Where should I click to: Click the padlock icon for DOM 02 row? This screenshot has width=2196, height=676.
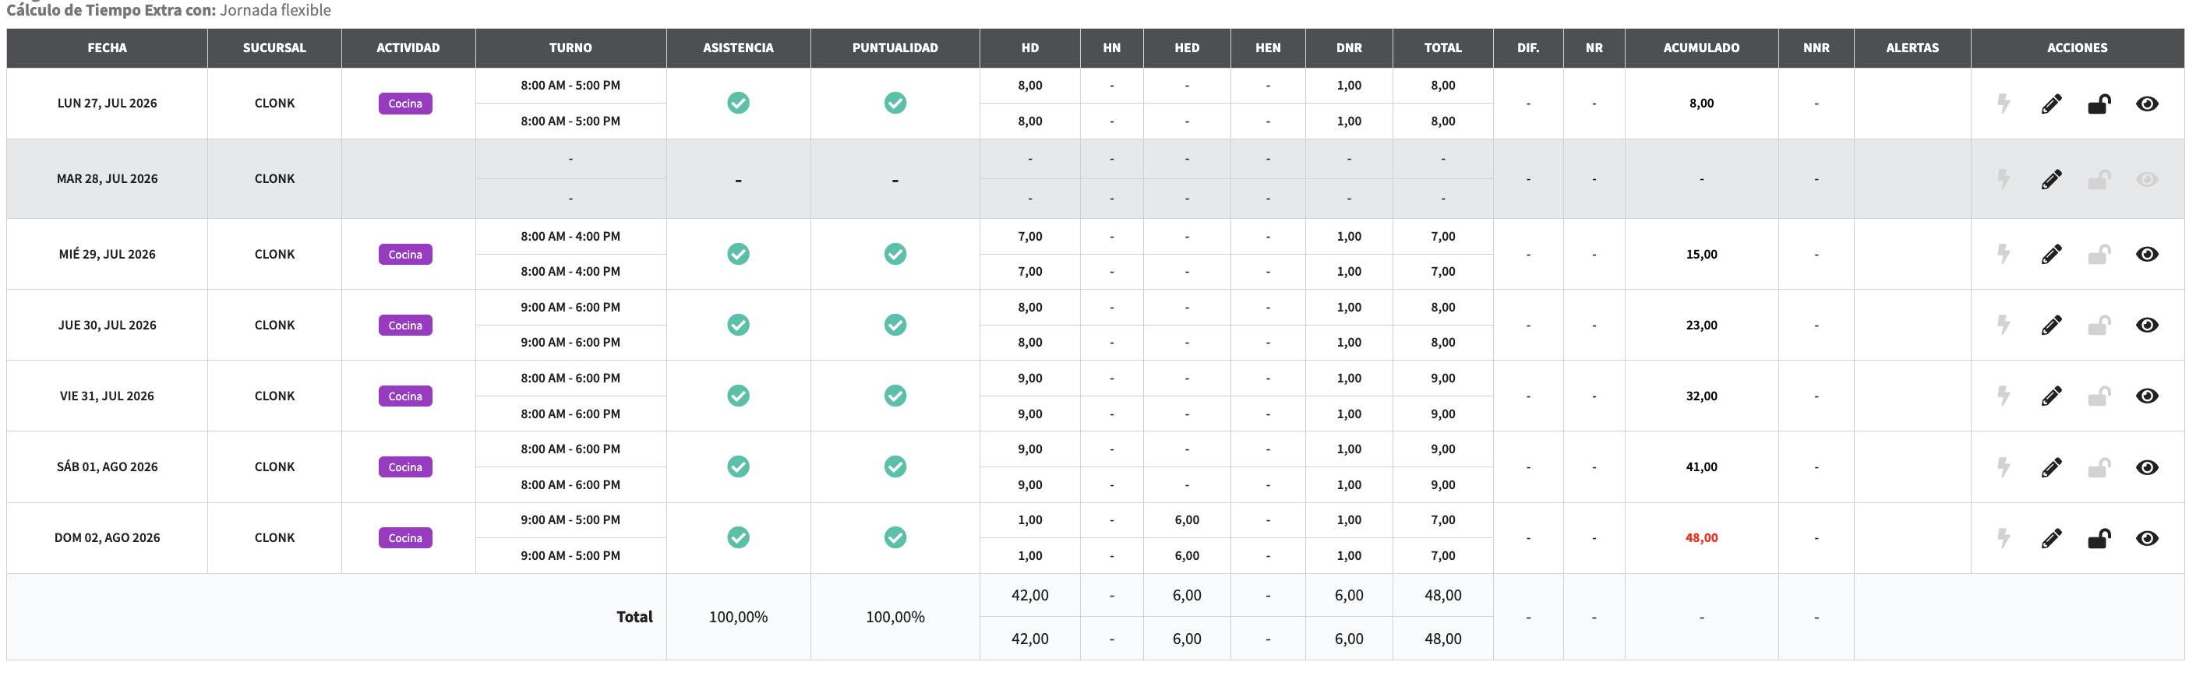click(x=2099, y=538)
